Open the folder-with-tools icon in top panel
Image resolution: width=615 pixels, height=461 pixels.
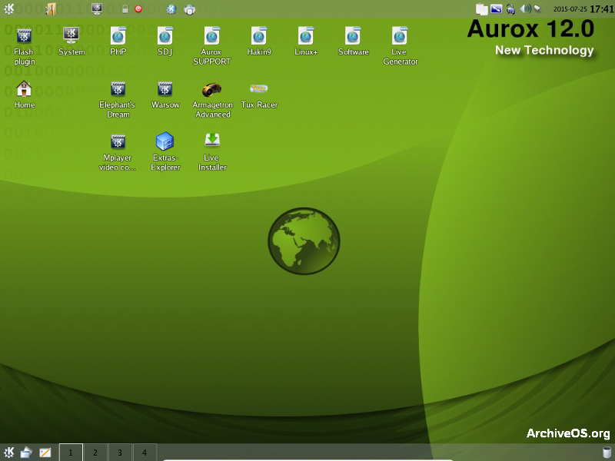click(51, 8)
